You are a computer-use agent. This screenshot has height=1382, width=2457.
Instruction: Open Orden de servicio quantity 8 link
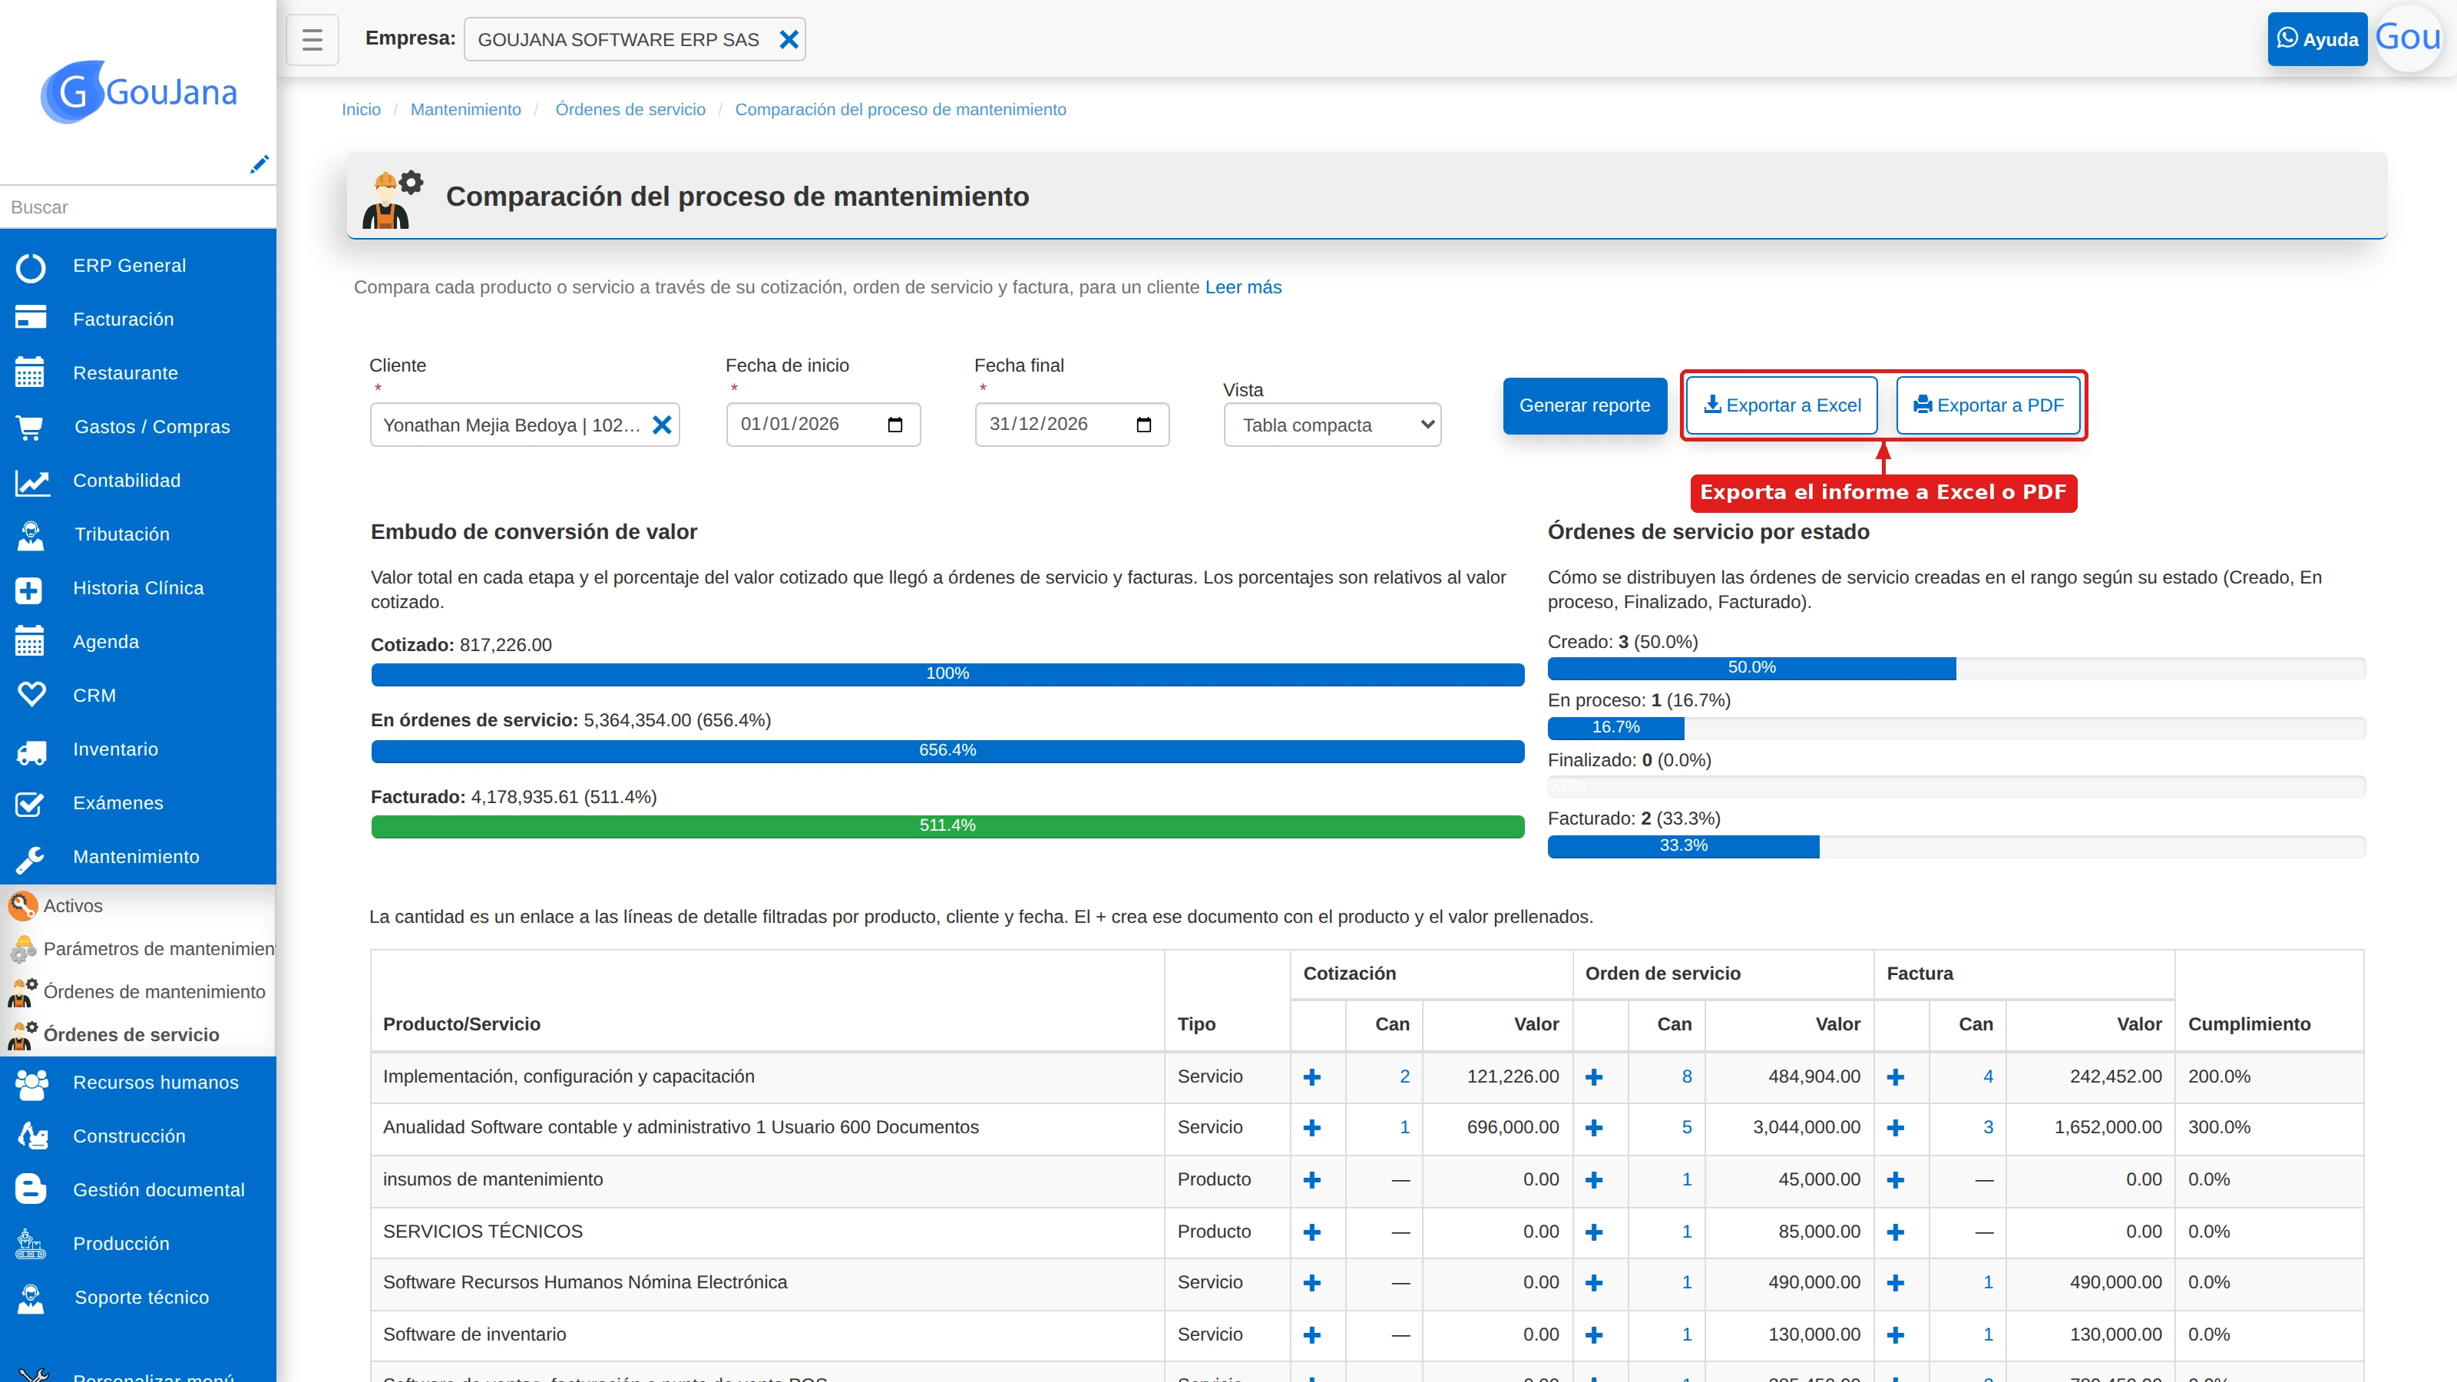pos(1686,1076)
